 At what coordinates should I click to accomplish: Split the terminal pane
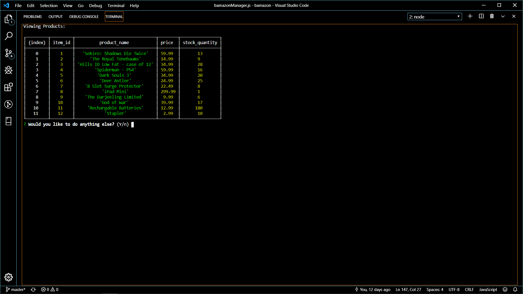pyautogui.click(x=481, y=16)
